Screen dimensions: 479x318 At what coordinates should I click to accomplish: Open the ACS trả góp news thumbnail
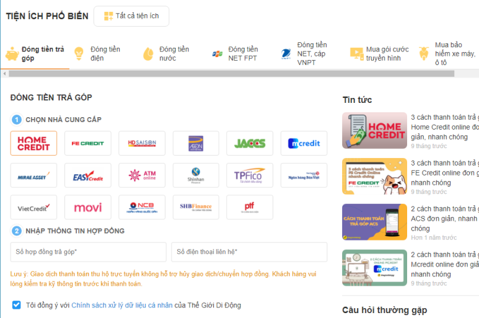tap(374, 222)
